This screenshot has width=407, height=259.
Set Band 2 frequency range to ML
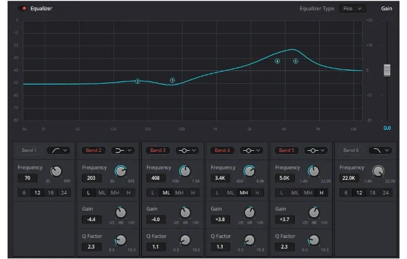[102, 193]
